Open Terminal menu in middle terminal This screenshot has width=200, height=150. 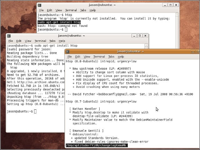coord(40,41)
